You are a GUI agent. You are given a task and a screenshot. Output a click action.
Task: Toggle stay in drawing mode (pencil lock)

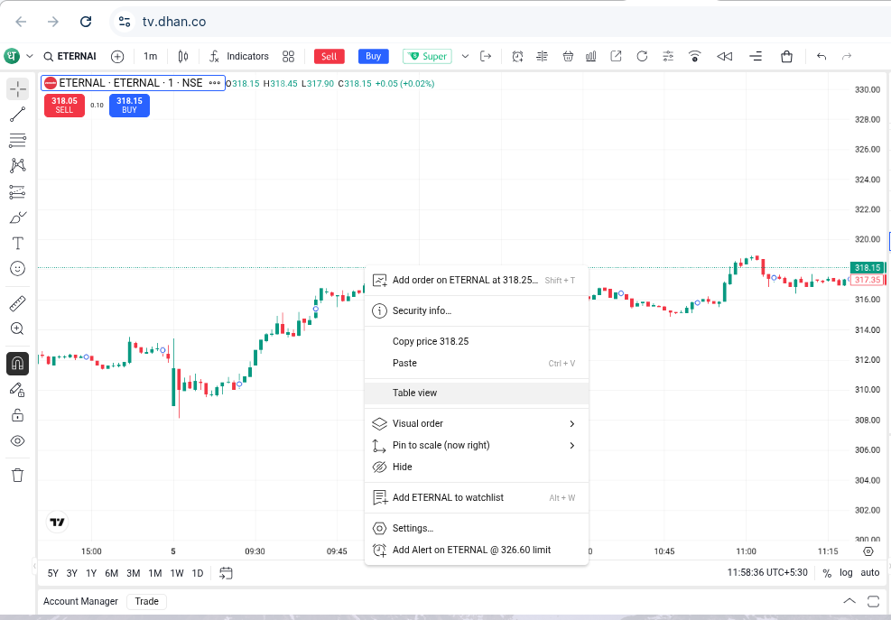tap(18, 390)
